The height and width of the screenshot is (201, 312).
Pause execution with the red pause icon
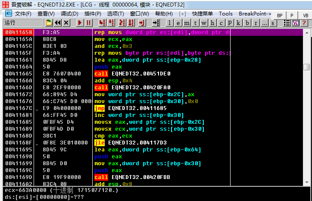coord(88,23)
